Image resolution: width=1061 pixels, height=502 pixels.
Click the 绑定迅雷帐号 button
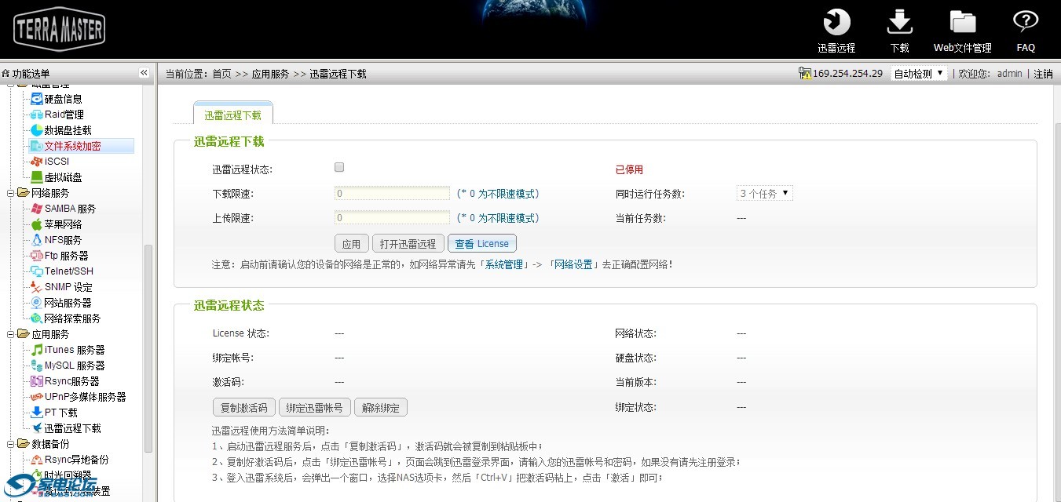pyautogui.click(x=315, y=408)
